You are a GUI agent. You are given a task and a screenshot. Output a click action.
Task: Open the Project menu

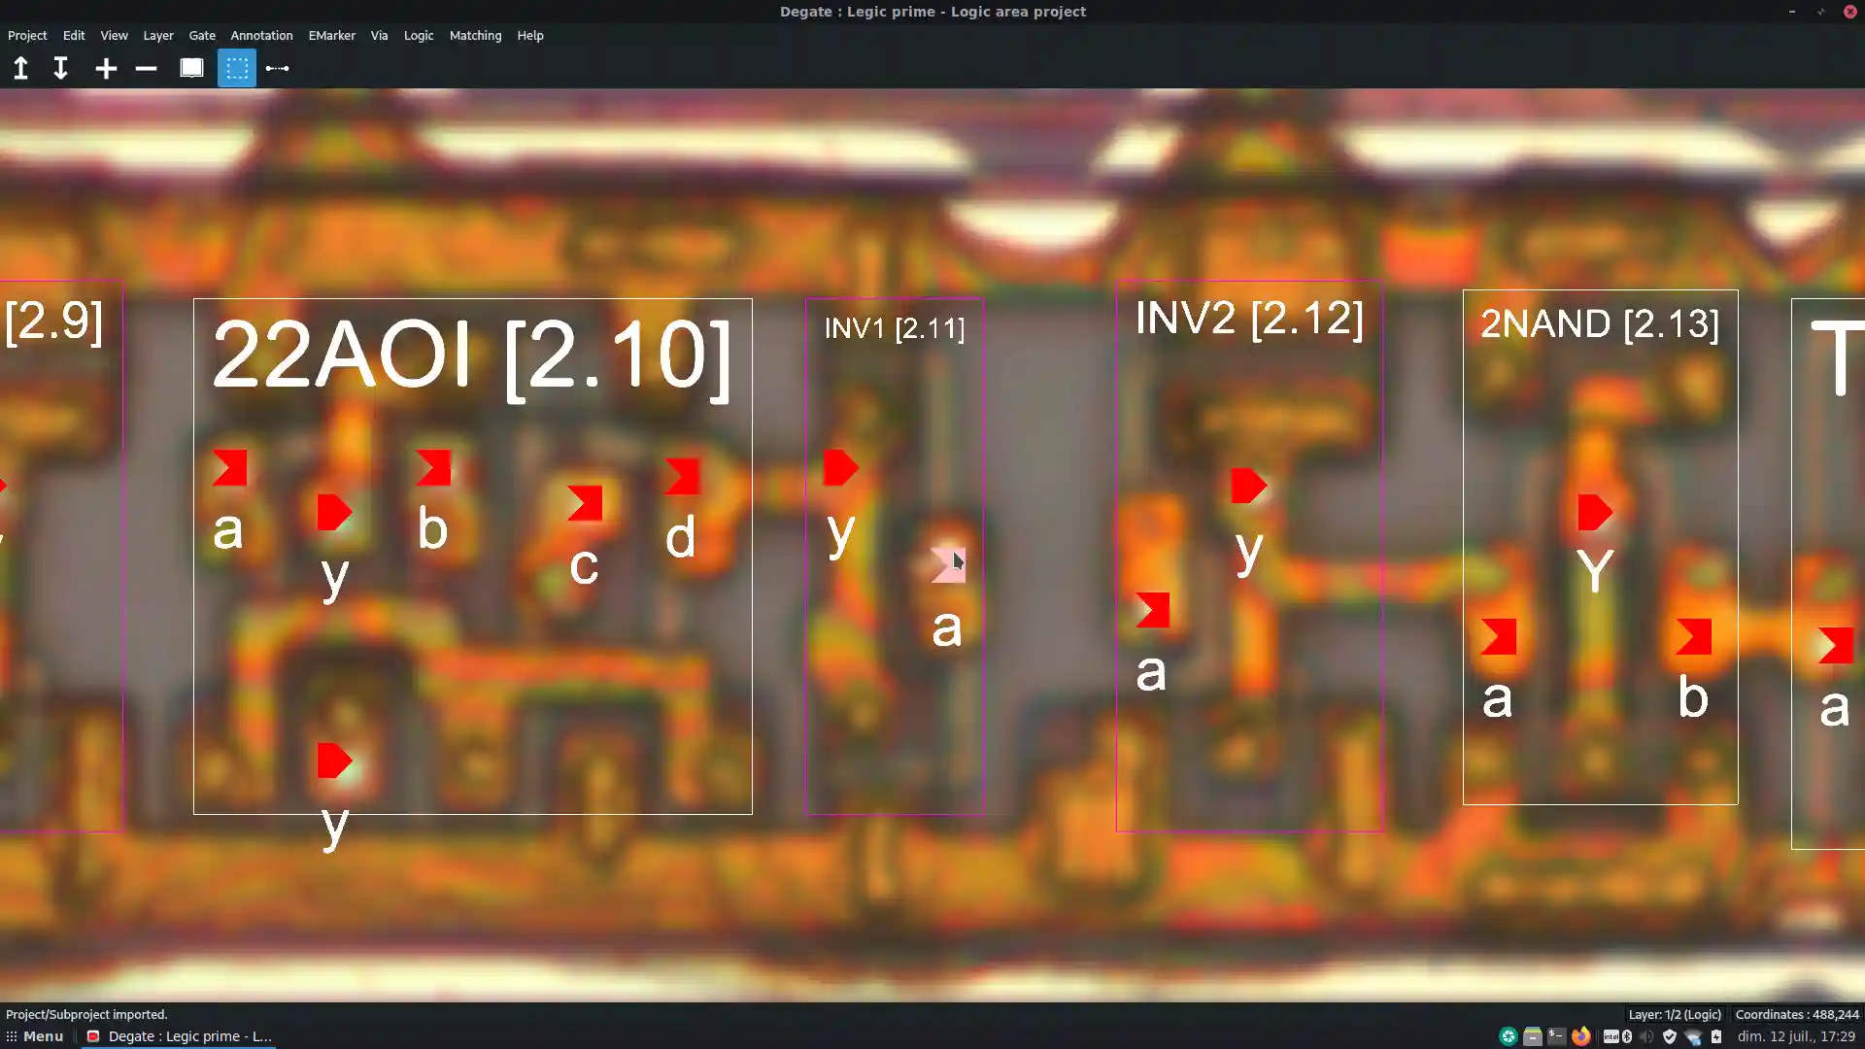[x=27, y=35]
